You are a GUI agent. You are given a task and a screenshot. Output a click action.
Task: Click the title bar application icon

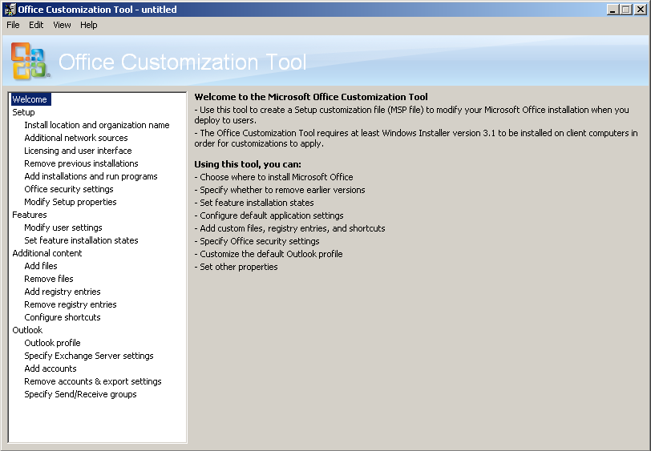tap(10, 9)
